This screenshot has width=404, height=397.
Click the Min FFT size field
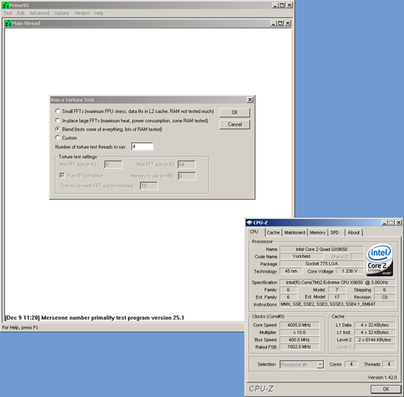tap(113, 164)
